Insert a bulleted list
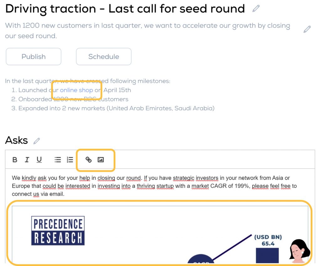The height and width of the screenshot is (266, 321). tap(58, 160)
